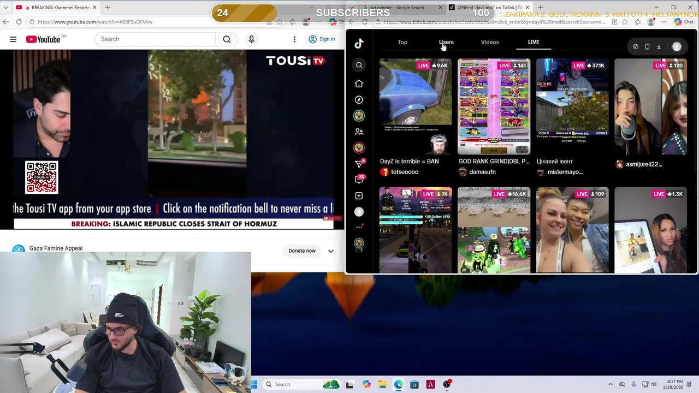Screen dimensions: 699x393
Task: Open the live thumbnail with 1.3K likes
Action: point(650,230)
